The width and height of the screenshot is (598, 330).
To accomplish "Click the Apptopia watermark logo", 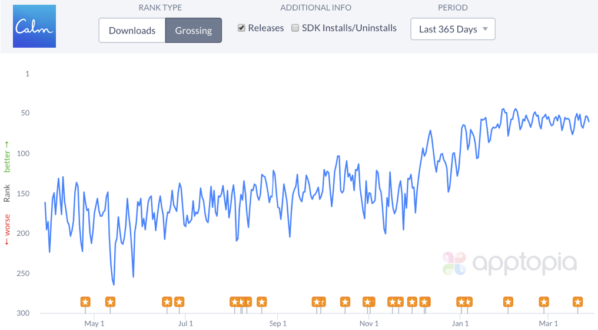I will click(510, 264).
